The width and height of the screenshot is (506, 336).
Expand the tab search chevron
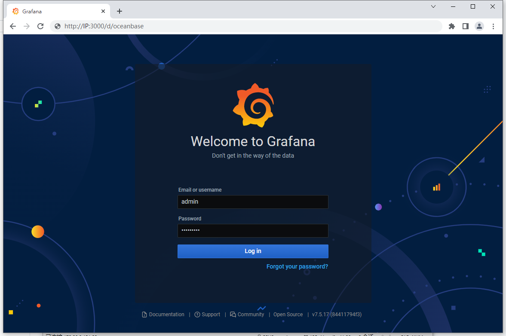(433, 6)
